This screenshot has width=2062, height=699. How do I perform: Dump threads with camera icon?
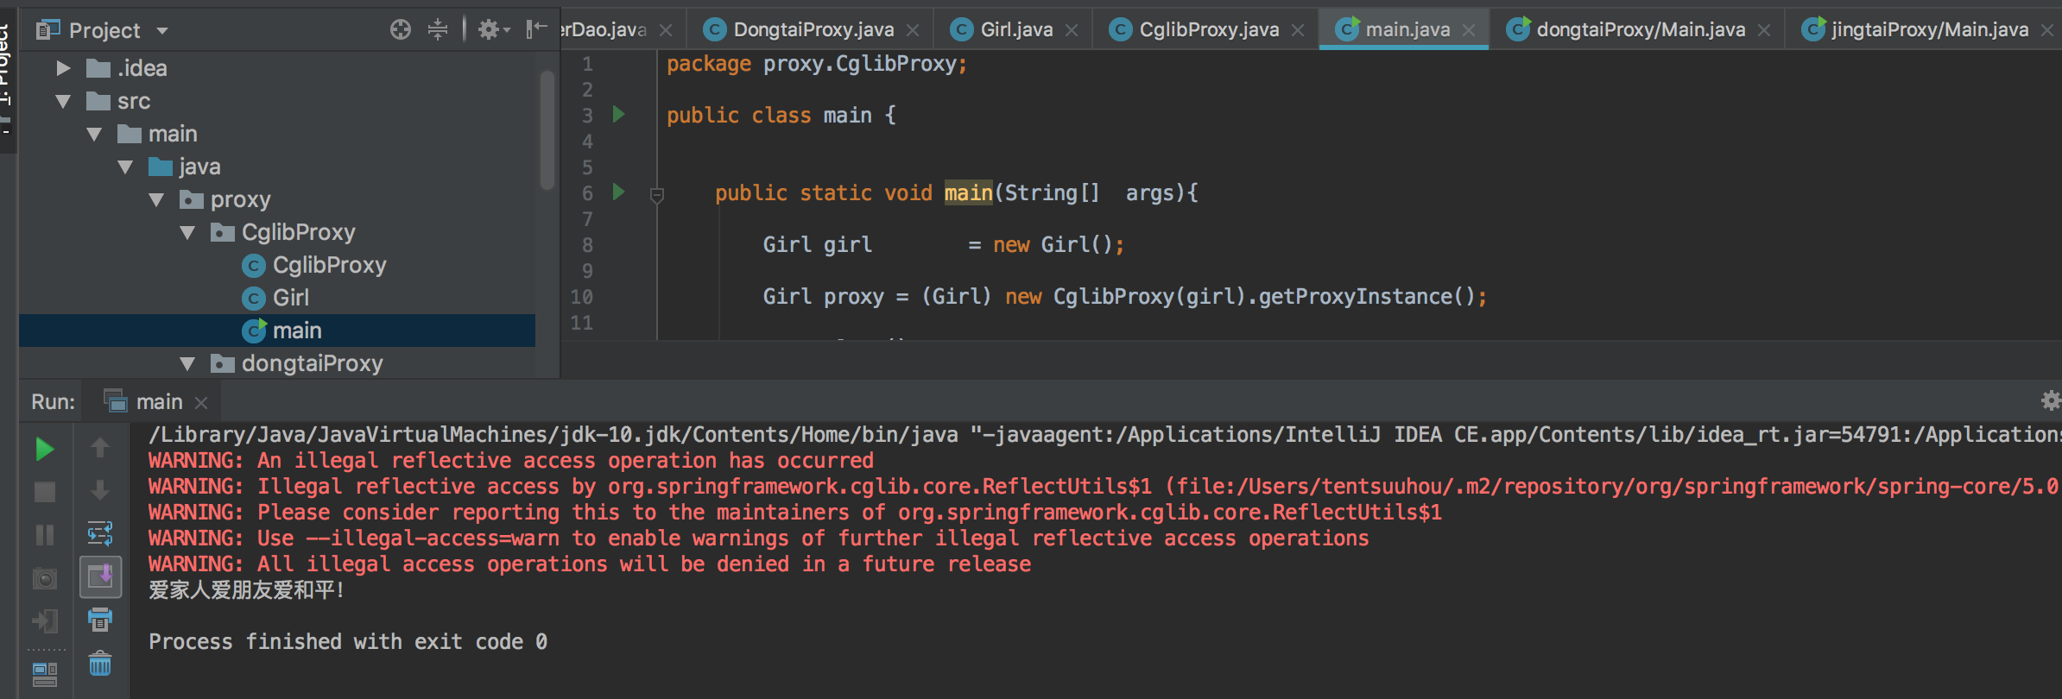click(x=44, y=578)
